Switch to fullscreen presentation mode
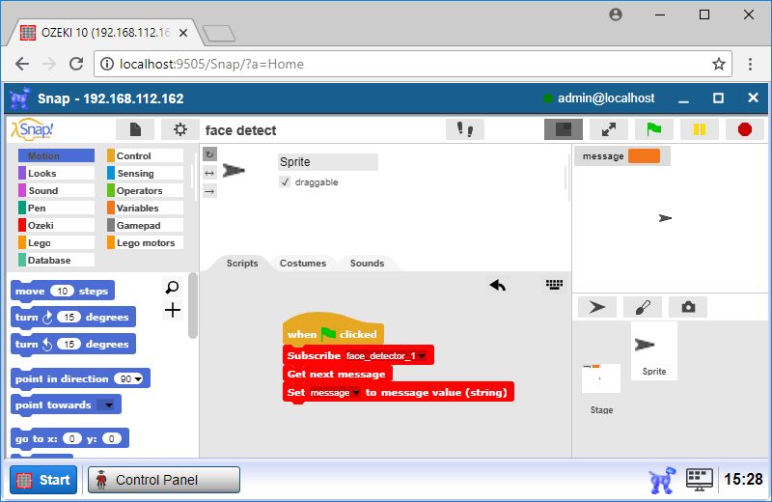The height and width of the screenshot is (502, 772). click(x=609, y=129)
